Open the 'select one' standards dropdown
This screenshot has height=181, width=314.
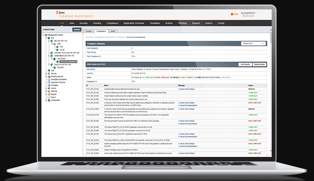pyautogui.click(x=253, y=44)
